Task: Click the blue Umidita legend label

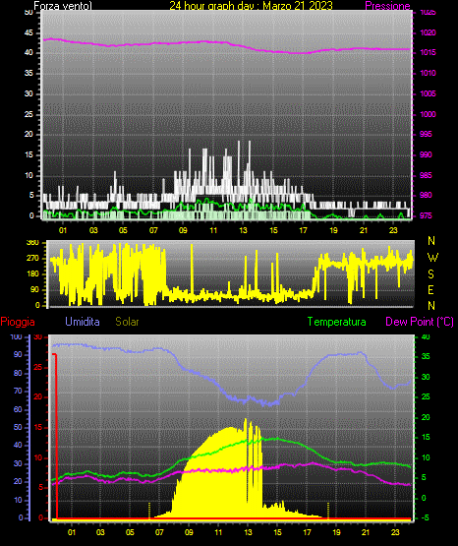Action: tap(83, 322)
